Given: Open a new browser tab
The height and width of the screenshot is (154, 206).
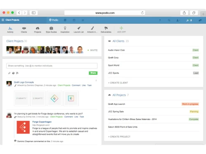Looking at the screenshot, I should pos(203,14).
